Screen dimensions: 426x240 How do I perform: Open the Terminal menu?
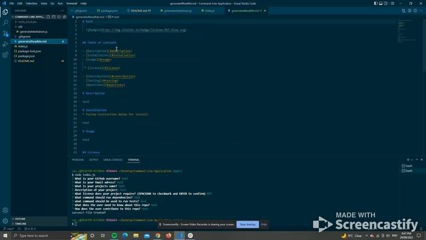tap(71, 3)
